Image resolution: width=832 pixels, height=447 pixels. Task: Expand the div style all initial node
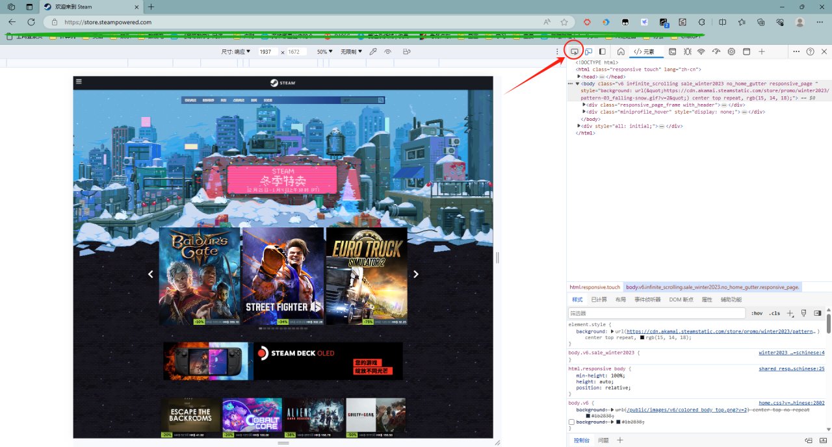pos(579,126)
